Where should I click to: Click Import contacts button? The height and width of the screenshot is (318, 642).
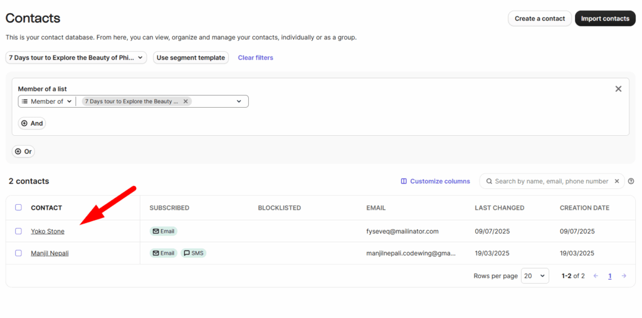(605, 18)
